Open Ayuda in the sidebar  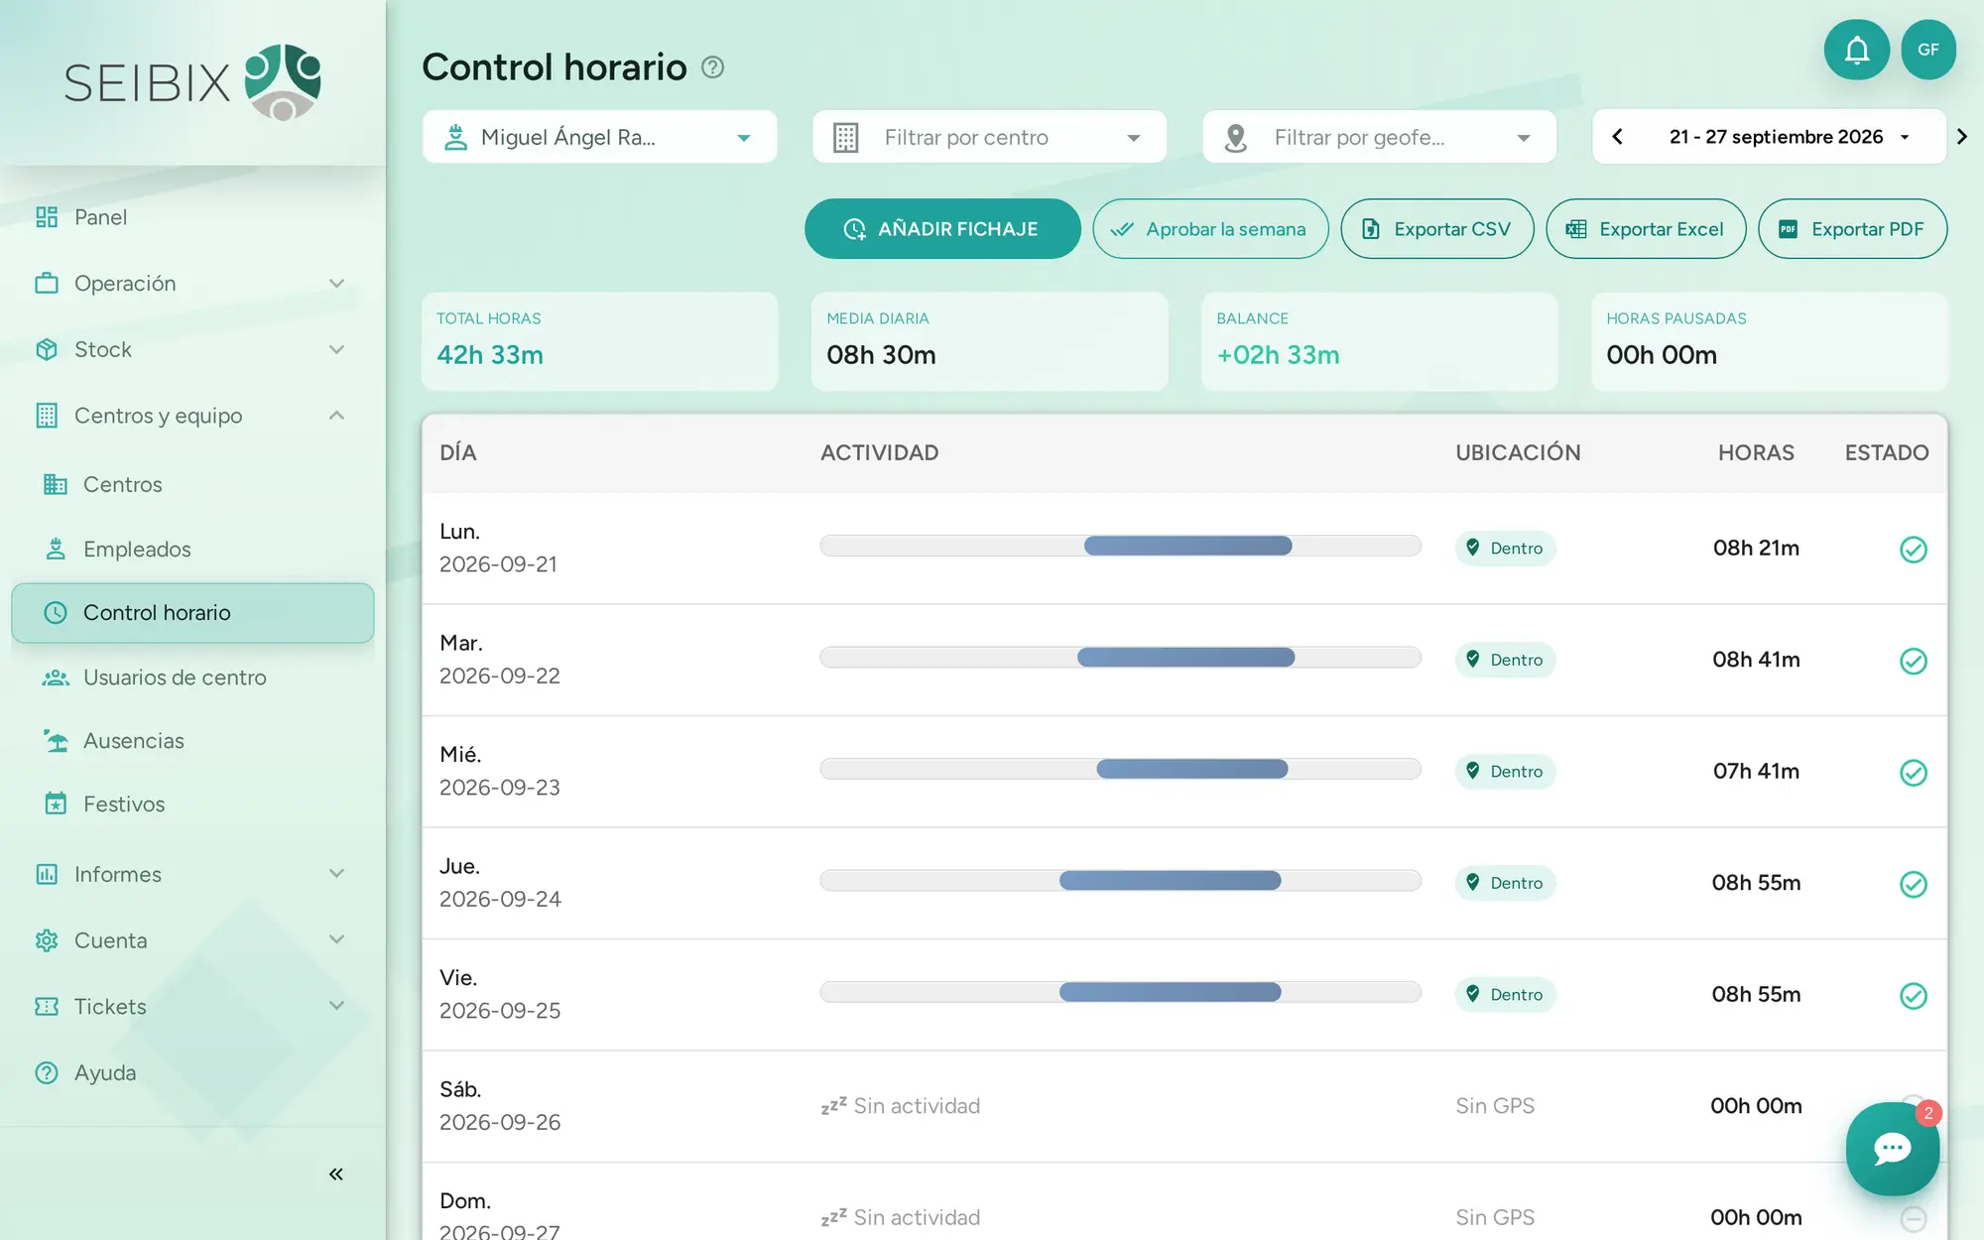(191, 1072)
